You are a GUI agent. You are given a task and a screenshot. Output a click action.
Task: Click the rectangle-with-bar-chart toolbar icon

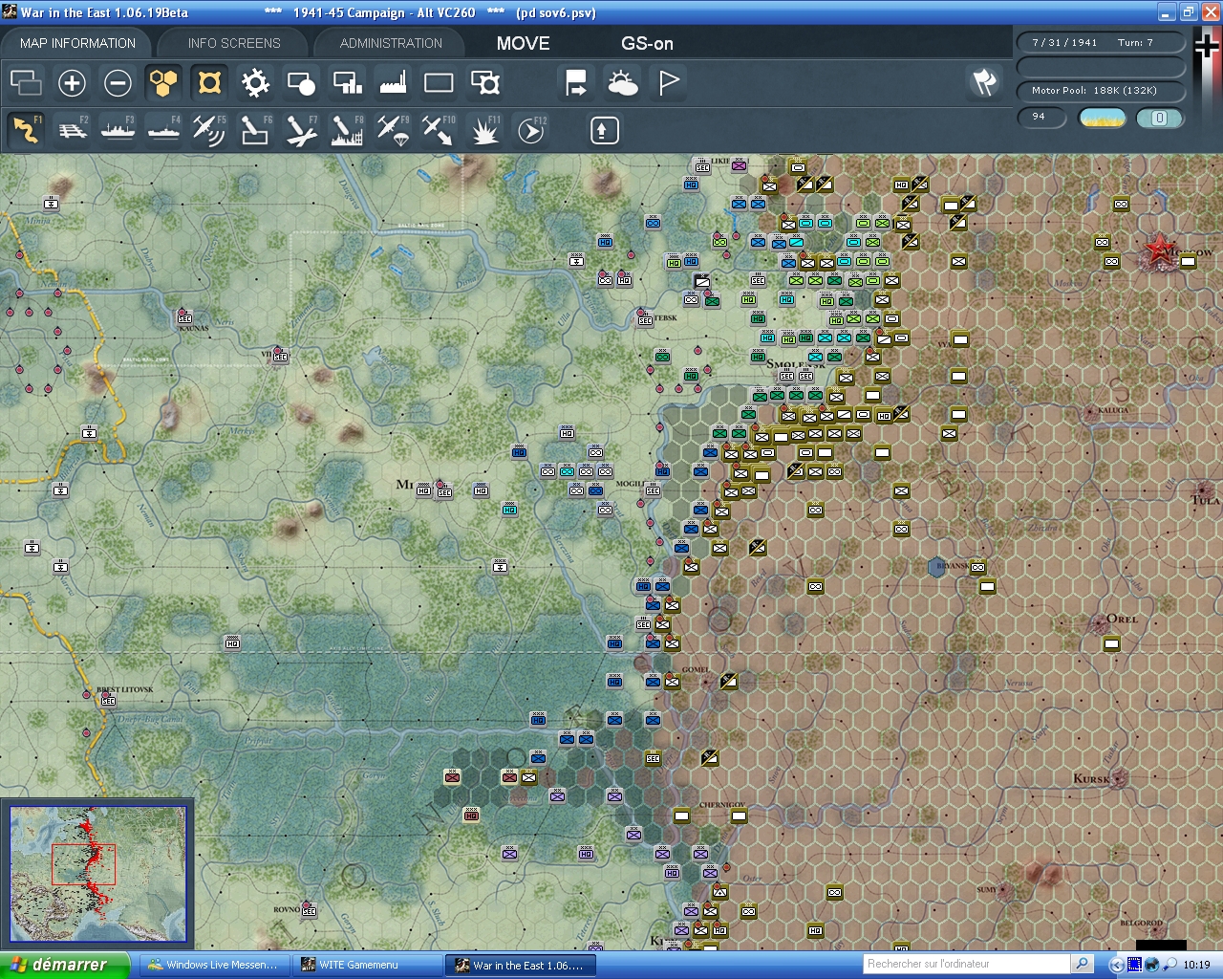347,83
